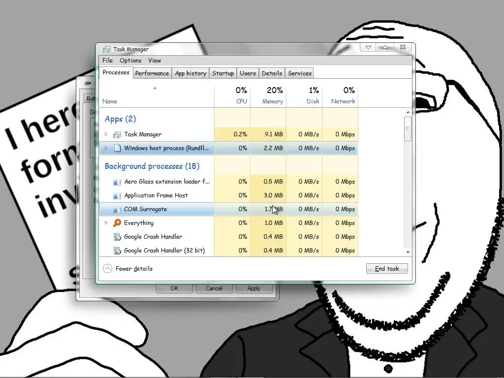Switch to the Performance tab
The height and width of the screenshot is (378, 504).
tap(152, 73)
